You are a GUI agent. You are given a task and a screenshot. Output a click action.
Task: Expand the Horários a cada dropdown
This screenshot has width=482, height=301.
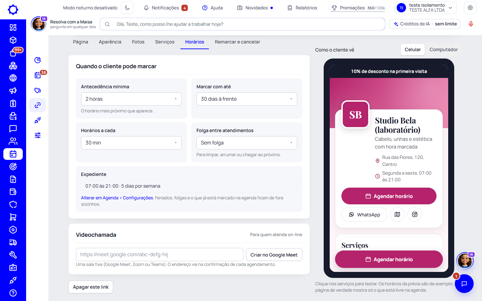click(131, 143)
